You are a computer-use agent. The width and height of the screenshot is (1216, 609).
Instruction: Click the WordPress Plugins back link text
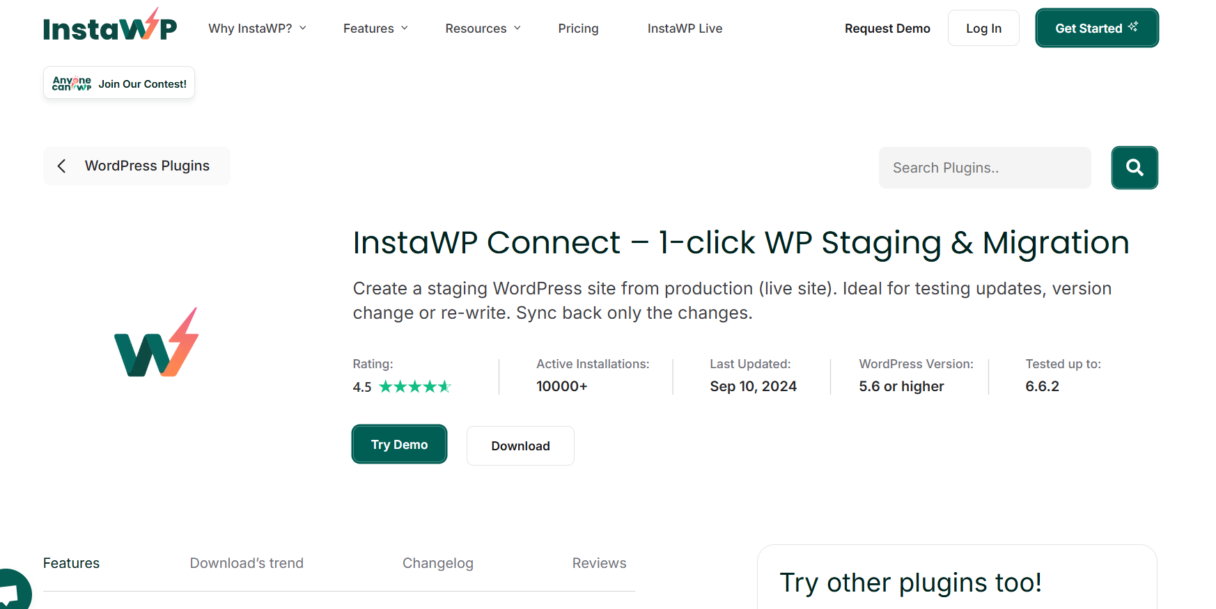(x=147, y=166)
